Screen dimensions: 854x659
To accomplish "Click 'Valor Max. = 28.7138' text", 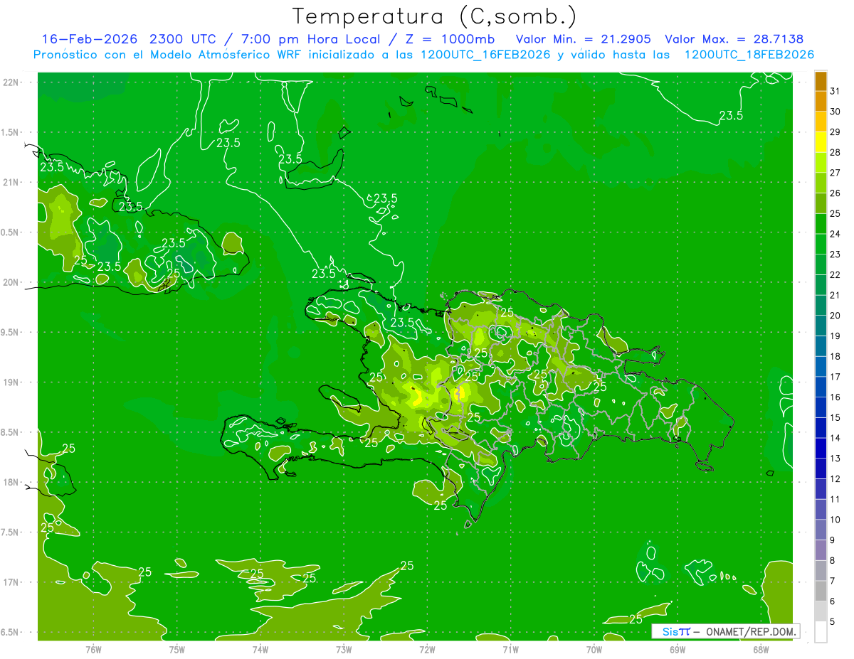I will pyautogui.click(x=734, y=39).
